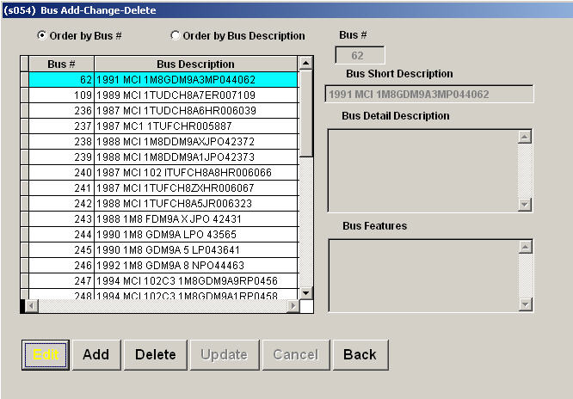Image resolution: width=573 pixels, height=399 pixels.
Task: Select Order by Bus Description radio button
Action: [175, 35]
